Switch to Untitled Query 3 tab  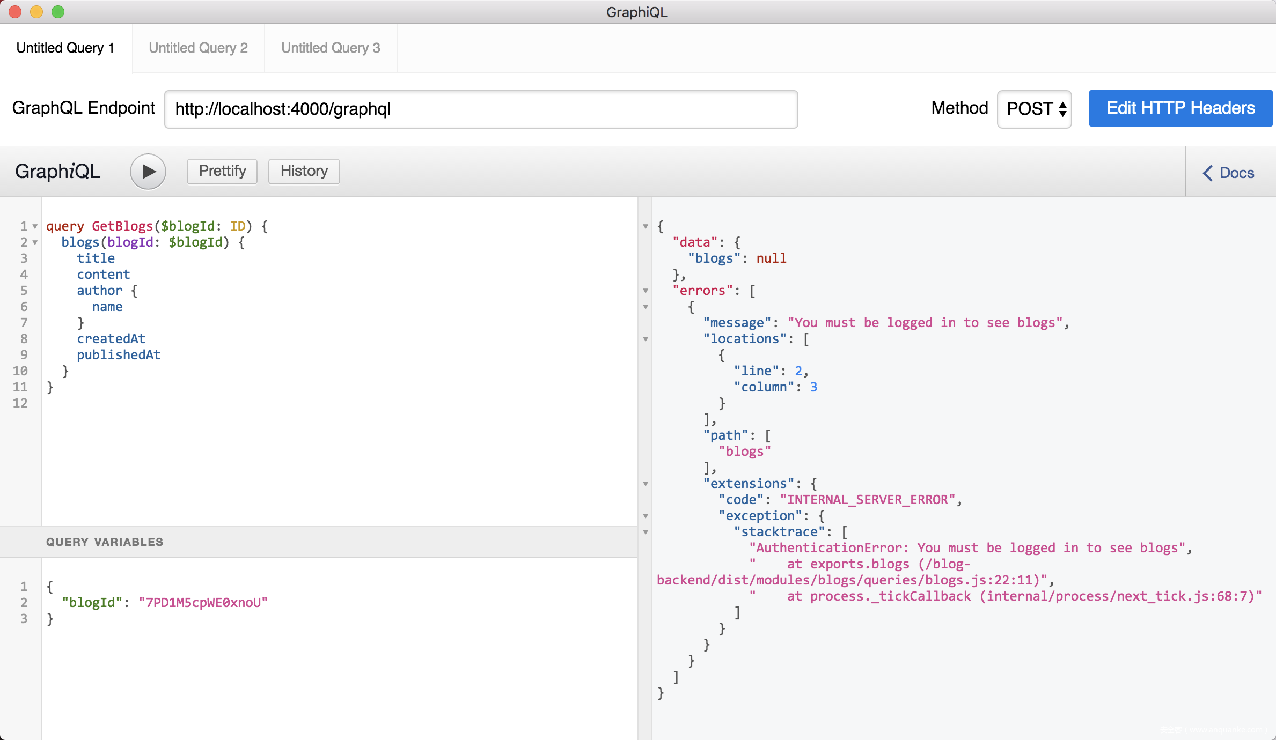(331, 48)
